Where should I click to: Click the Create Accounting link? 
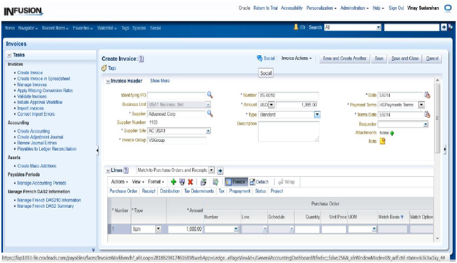(34, 131)
